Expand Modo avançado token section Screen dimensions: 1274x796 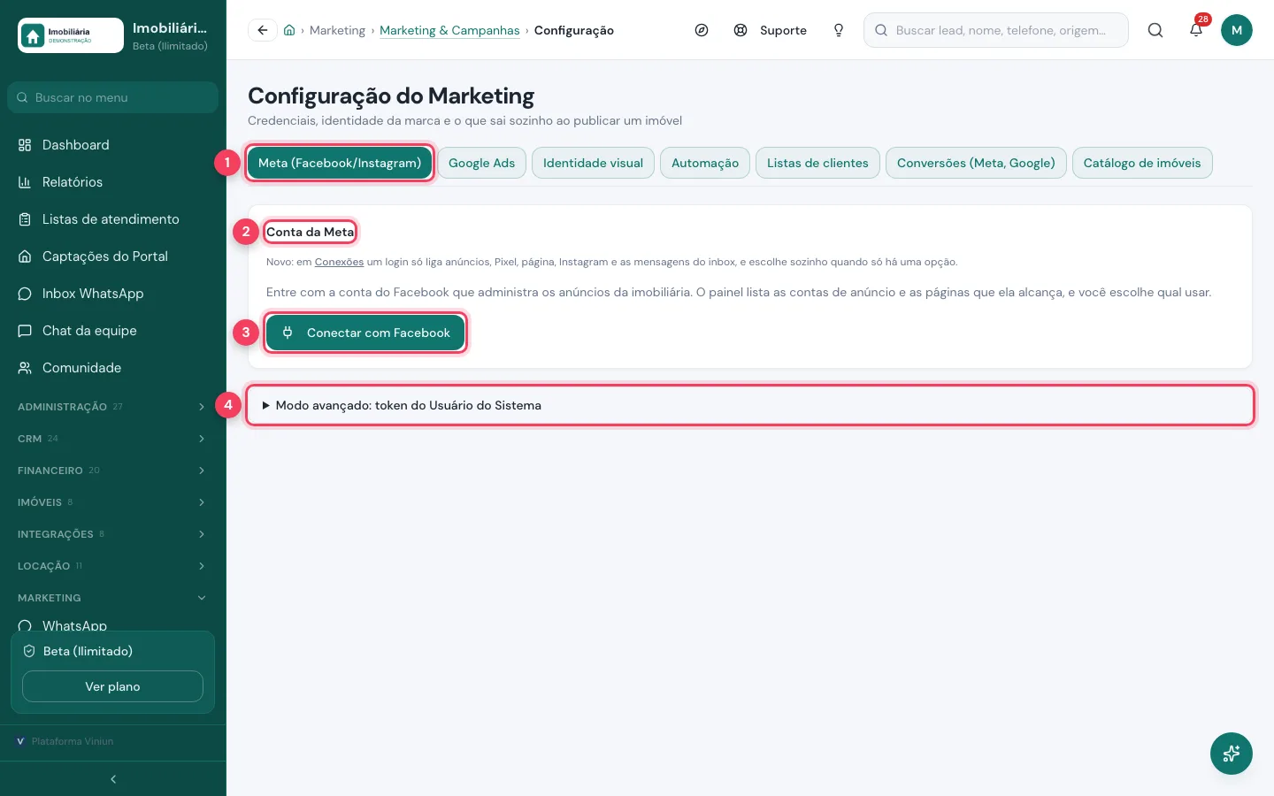click(749, 405)
